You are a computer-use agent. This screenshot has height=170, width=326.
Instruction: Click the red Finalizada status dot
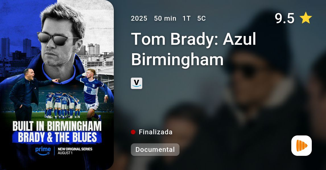point(133,132)
